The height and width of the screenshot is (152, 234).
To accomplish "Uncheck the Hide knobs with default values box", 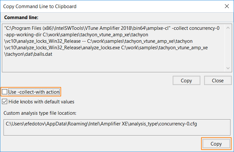I will point(5,101).
